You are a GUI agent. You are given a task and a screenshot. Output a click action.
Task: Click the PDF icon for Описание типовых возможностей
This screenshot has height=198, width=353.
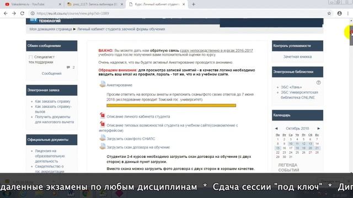click(x=103, y=124)
